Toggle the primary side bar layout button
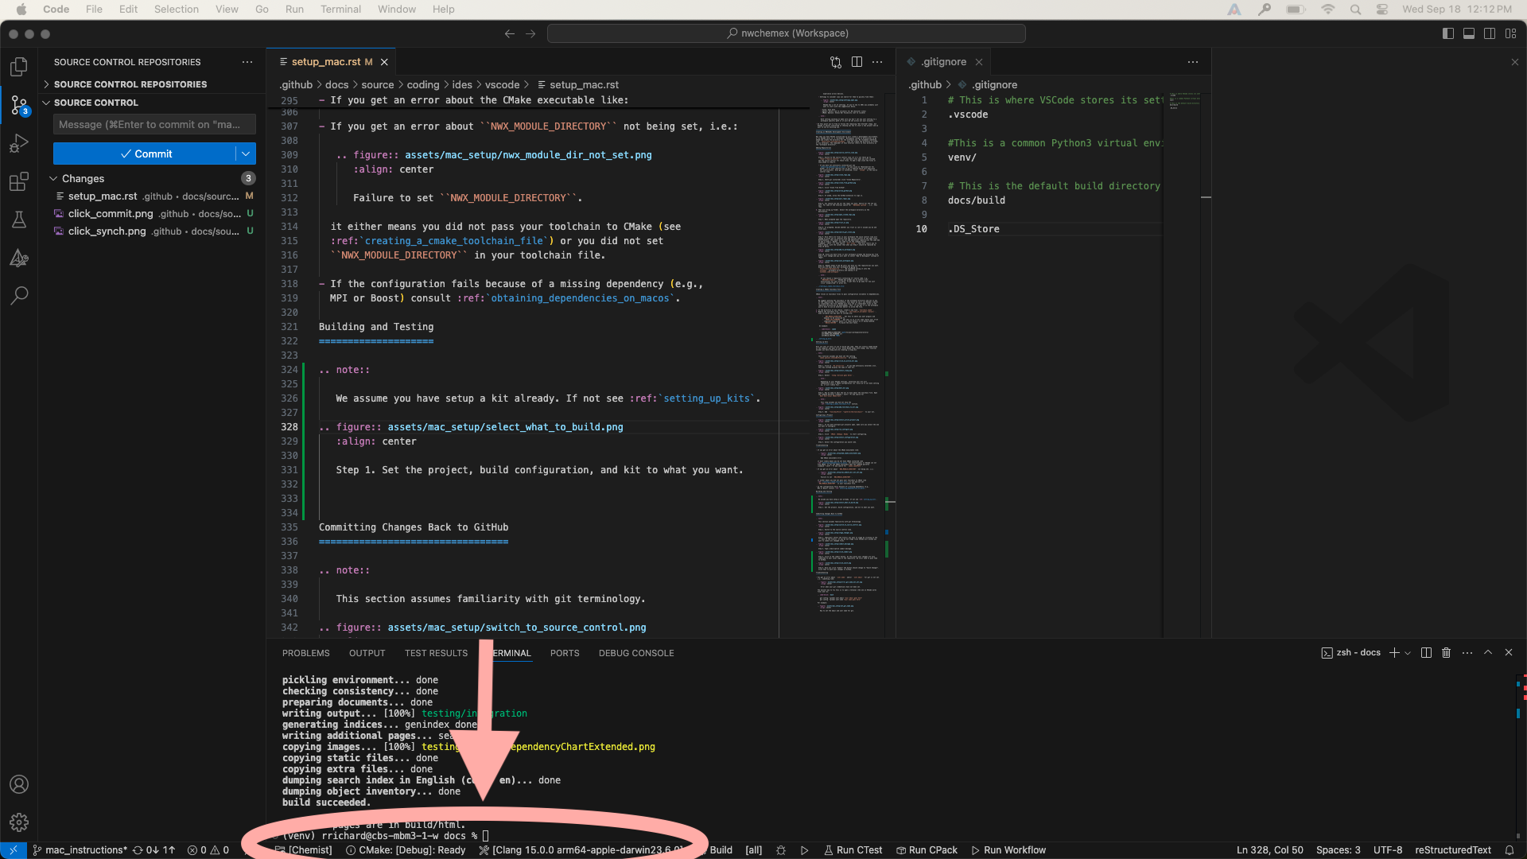Screen dimensions: 1527x859 pos(1448,33)
